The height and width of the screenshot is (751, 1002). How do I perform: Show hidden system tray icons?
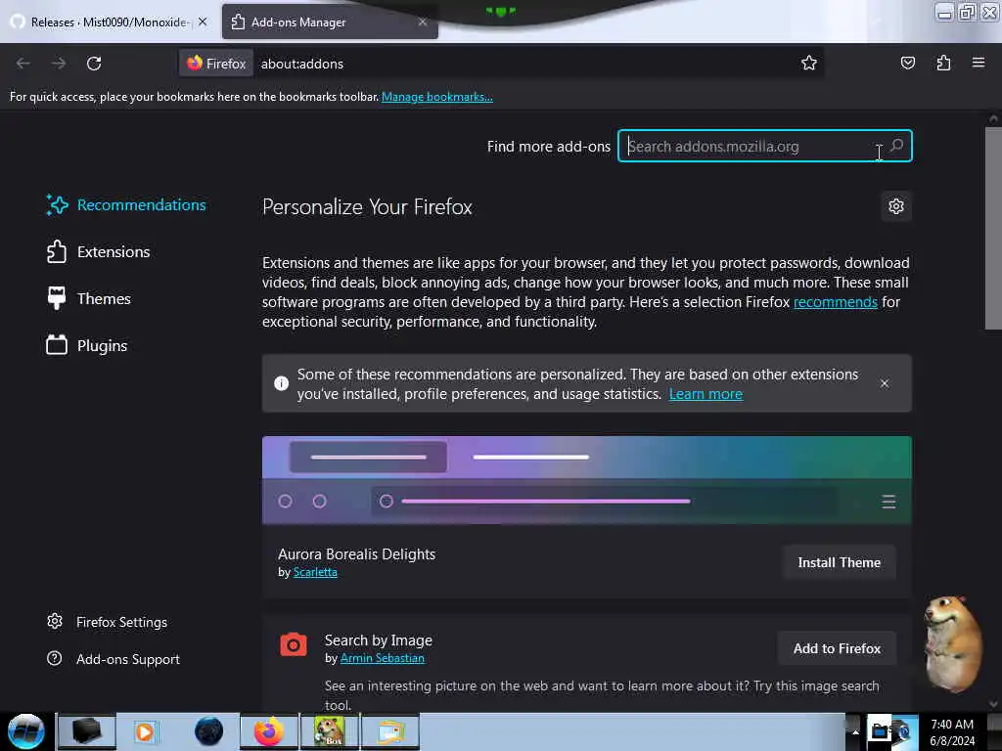click(855, 731)
